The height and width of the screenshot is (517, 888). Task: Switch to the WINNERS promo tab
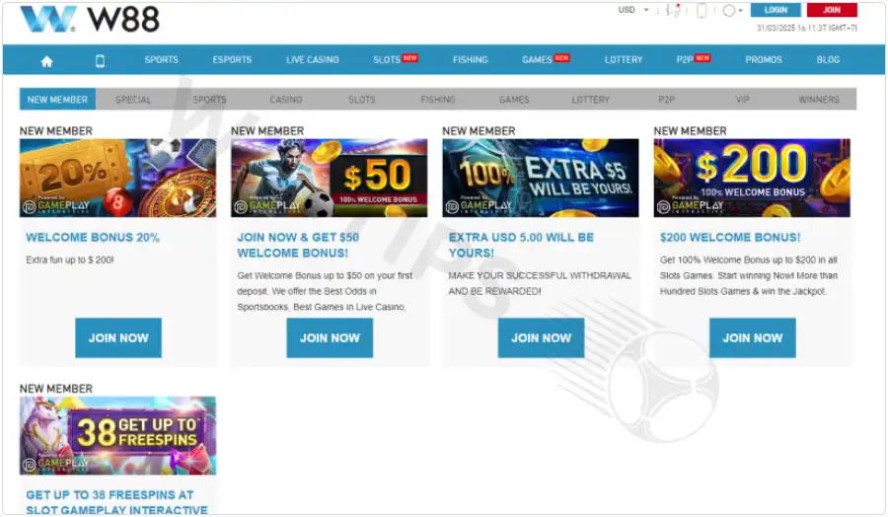818,99
